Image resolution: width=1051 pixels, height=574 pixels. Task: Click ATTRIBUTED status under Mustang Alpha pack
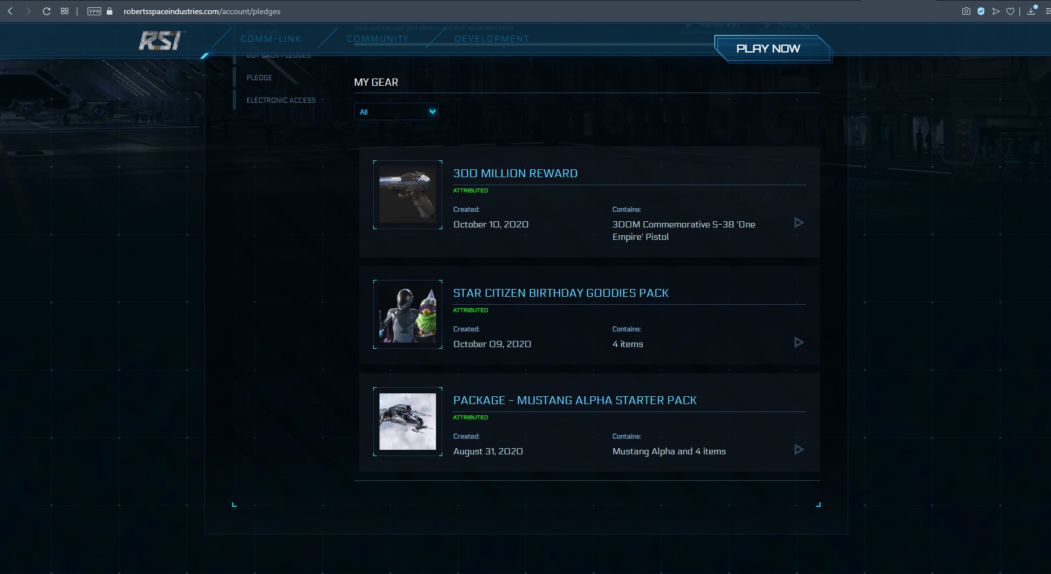coord(470,418)
